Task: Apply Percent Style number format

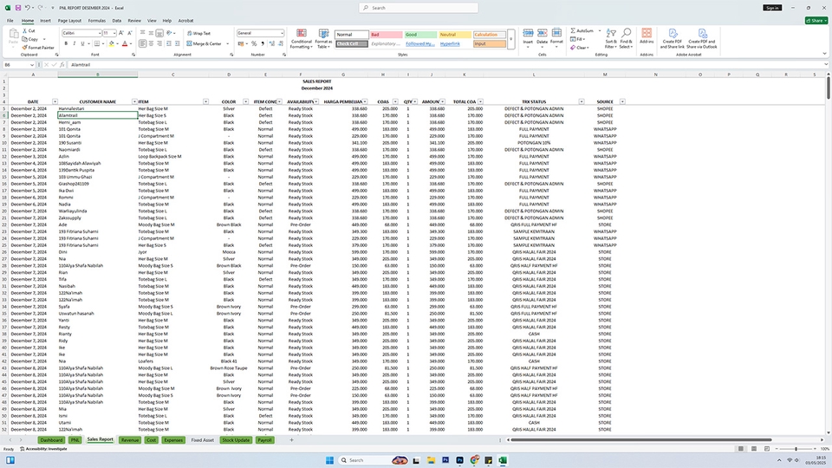Action: tap(254, 43)
